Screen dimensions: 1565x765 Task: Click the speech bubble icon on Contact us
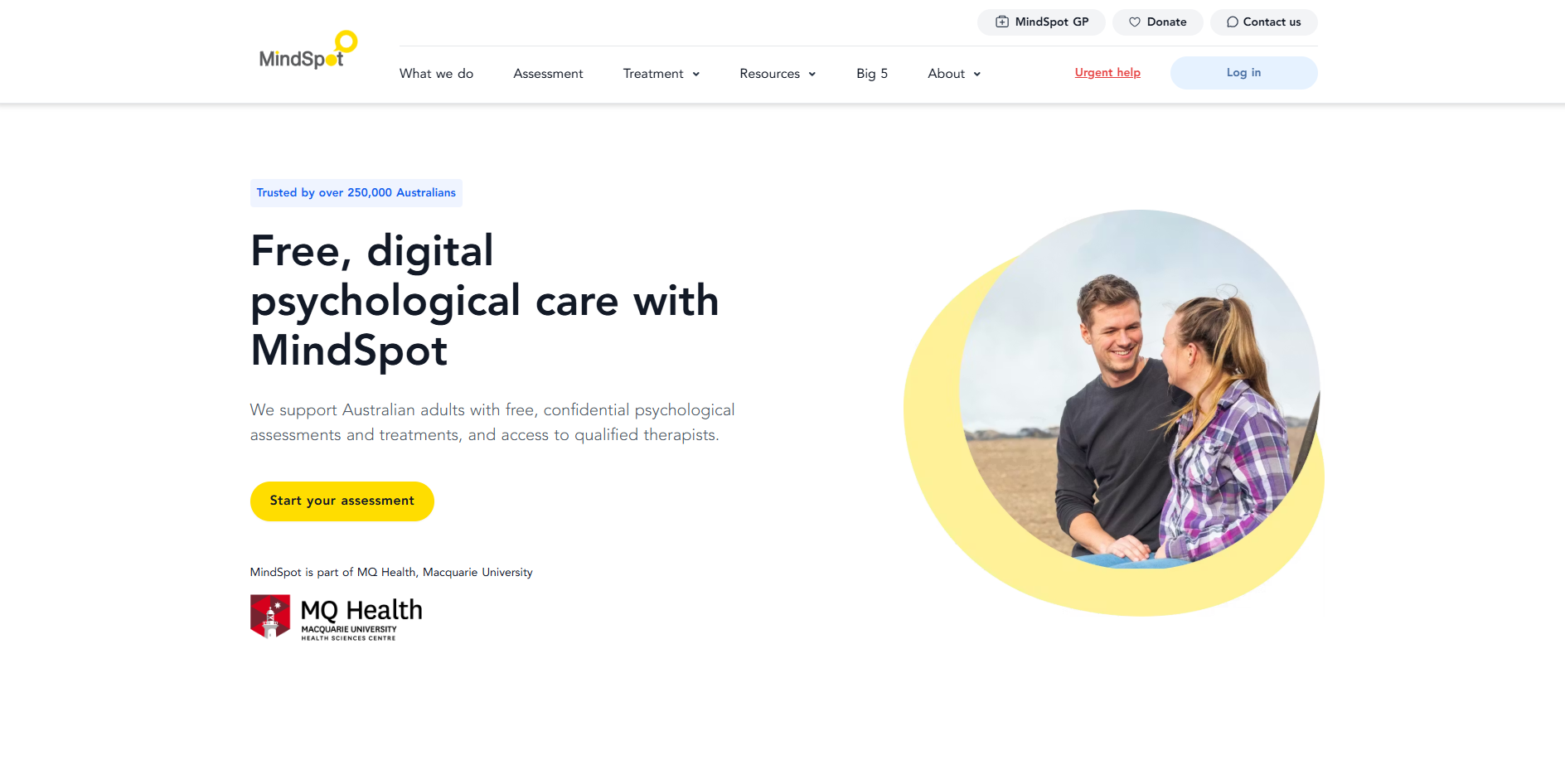click(1232, 22)
